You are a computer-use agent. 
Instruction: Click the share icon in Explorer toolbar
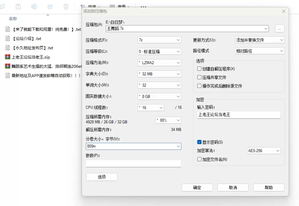50,7
